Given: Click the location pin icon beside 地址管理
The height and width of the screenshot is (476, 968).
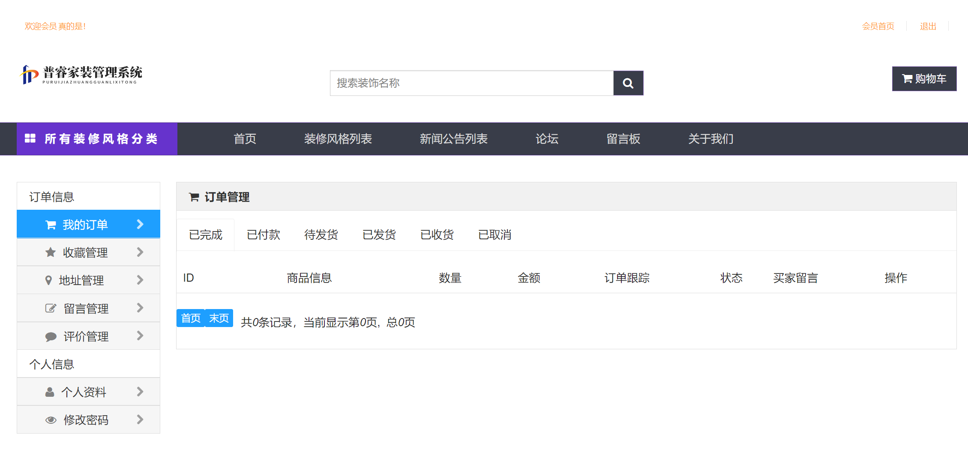Looking at the screenshot, I should click(x=50, y=280).
